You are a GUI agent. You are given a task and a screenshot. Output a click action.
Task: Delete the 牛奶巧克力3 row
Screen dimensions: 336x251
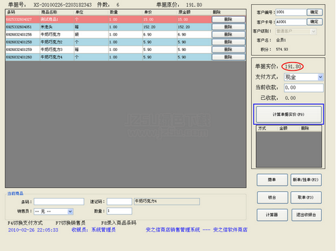coord(228,50)
